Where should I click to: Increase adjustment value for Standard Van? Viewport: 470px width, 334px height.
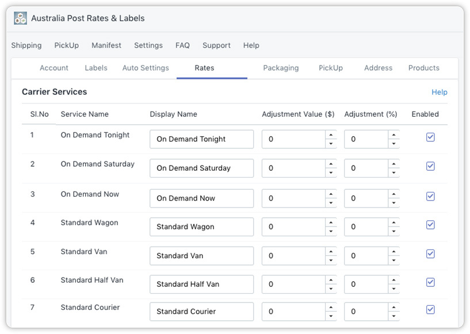(x=331, y=251)
